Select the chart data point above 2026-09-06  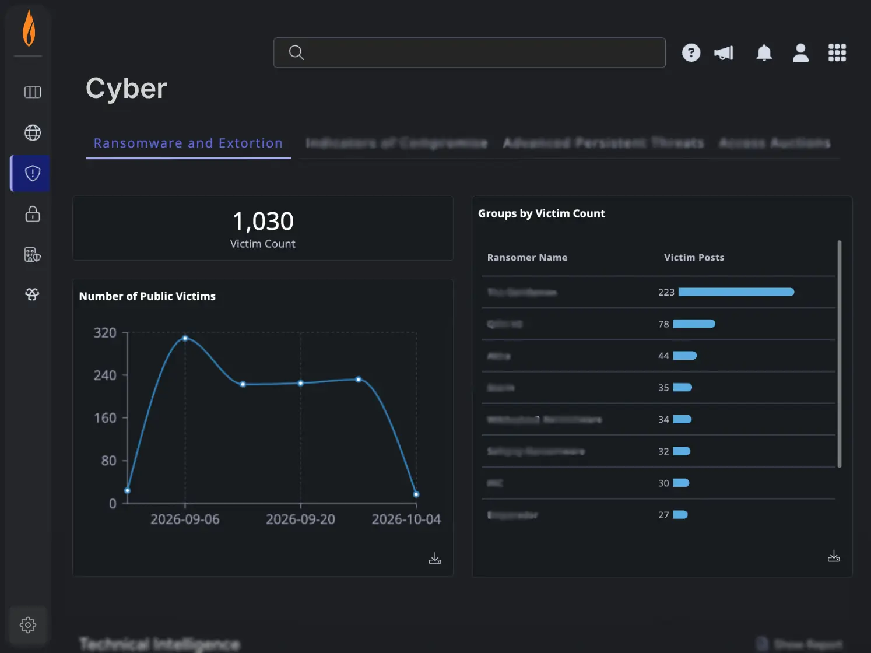185,338
